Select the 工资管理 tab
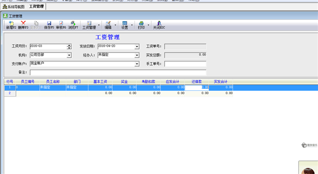318x174 pixels. pos(37,6)
